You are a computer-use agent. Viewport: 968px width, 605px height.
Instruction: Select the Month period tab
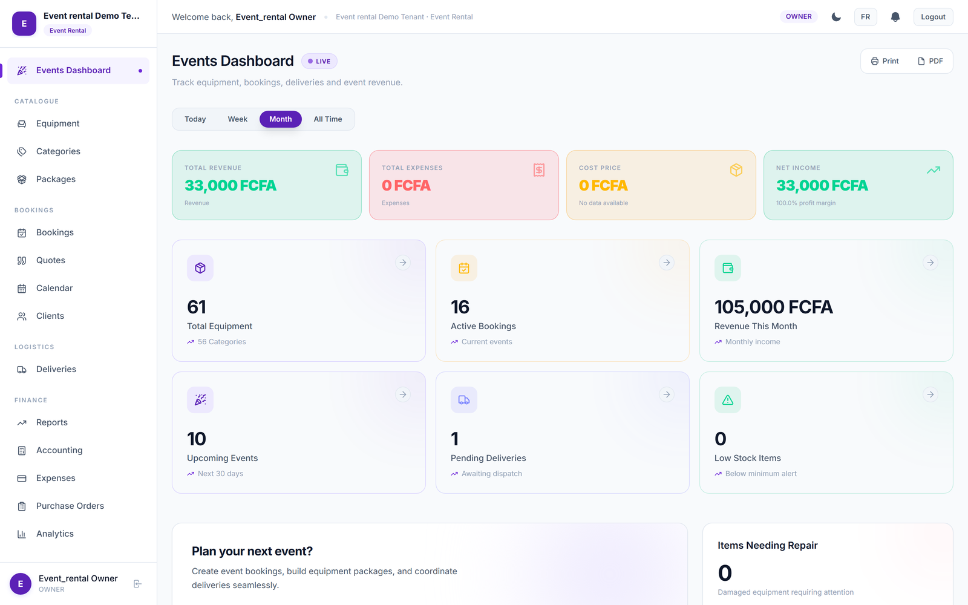click(x=281, y=119)
